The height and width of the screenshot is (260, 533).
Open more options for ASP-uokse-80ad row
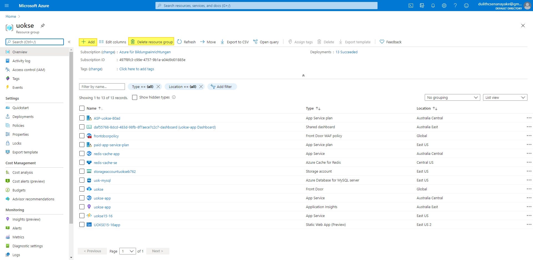point(529,118)
